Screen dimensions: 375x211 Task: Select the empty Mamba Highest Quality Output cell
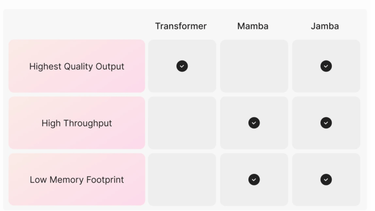[254, 66]
